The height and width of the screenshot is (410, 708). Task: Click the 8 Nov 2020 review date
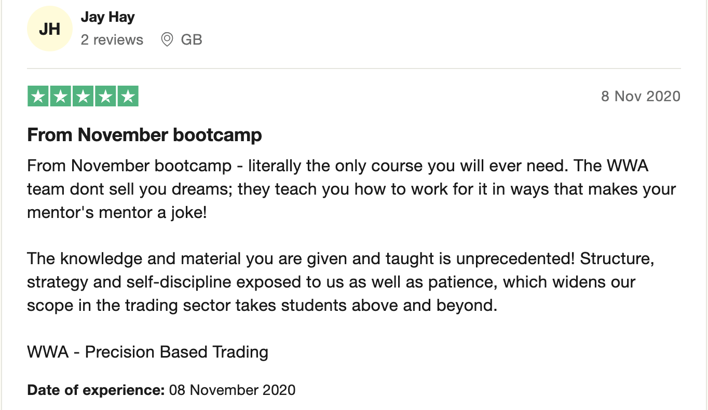[641, 97]
